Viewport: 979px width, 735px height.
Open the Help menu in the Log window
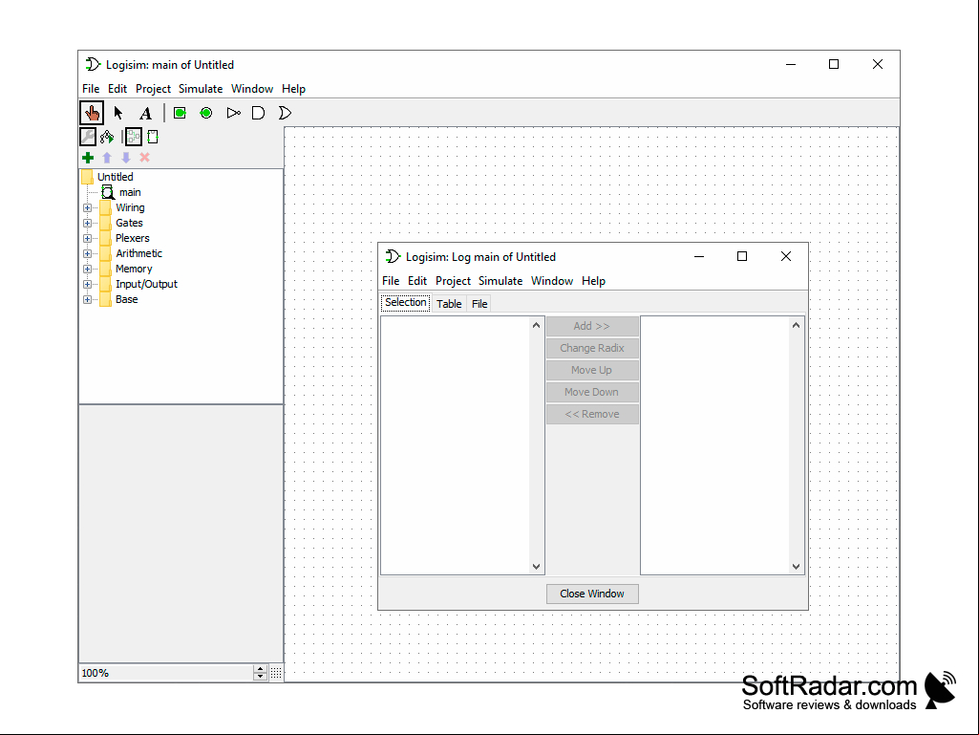tap(594, 281)
